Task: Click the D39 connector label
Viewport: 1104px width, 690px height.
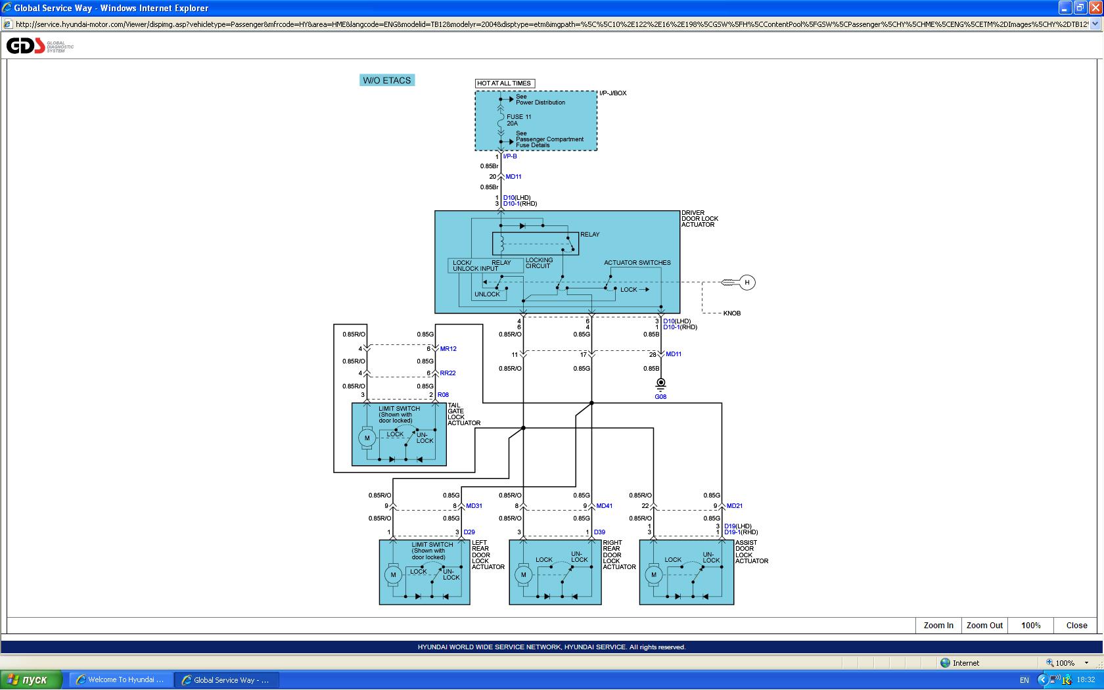Action: pyautogui.click(x=599, y=532)
